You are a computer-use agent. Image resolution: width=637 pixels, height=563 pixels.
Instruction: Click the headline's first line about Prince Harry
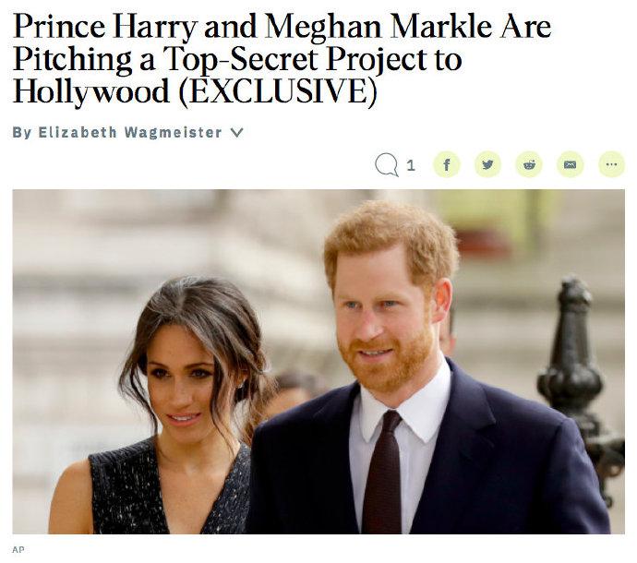coord(282,27)
